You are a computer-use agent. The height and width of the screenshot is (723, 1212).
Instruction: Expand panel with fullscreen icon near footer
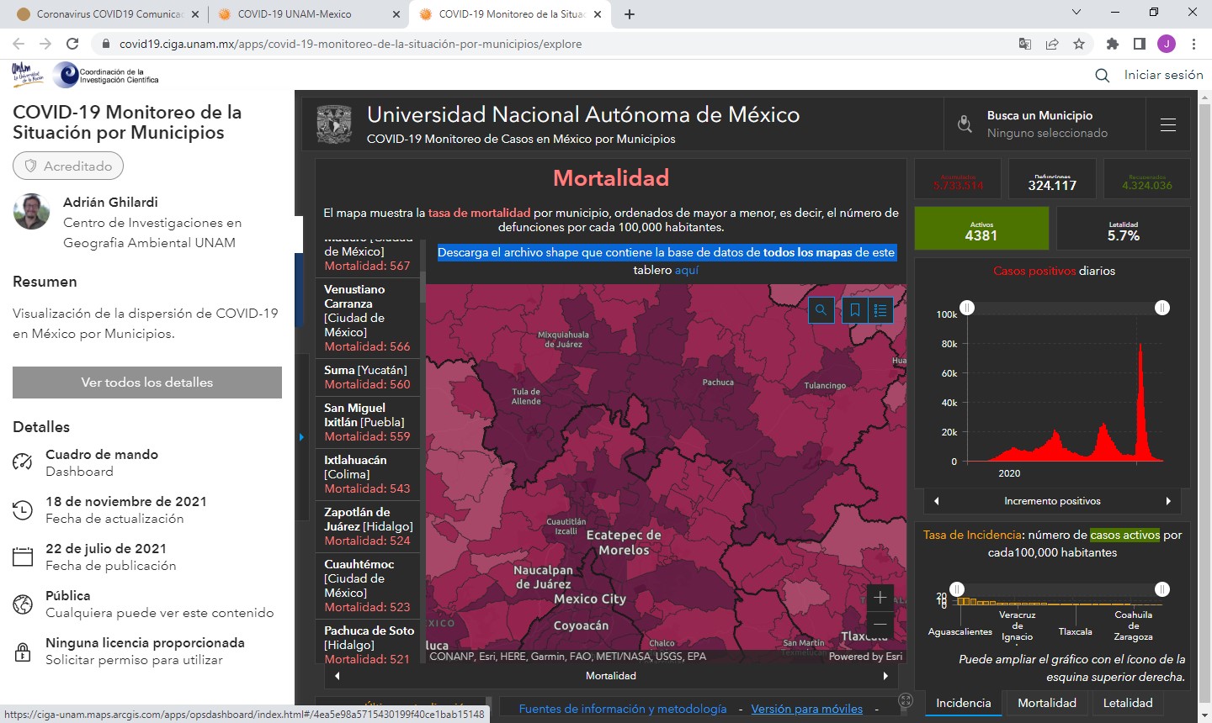(906, 700)
